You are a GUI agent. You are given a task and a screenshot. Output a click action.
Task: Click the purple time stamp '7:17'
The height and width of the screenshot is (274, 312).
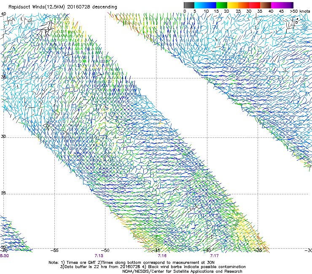[214, 256]
